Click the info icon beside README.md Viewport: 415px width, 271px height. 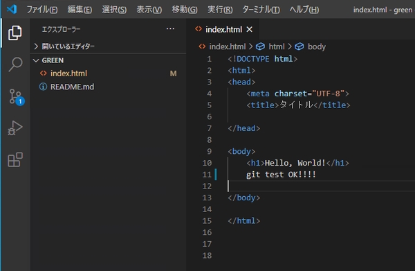(43, 87)
